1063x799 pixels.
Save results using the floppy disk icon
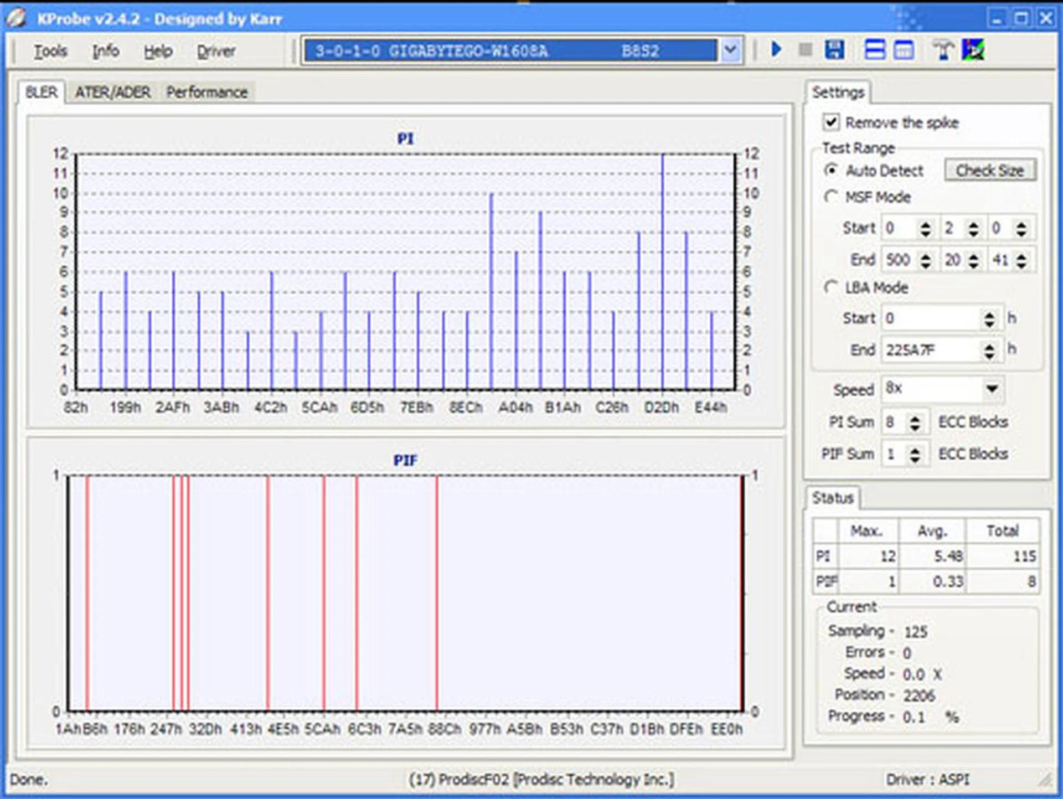(x=834, y=50)
